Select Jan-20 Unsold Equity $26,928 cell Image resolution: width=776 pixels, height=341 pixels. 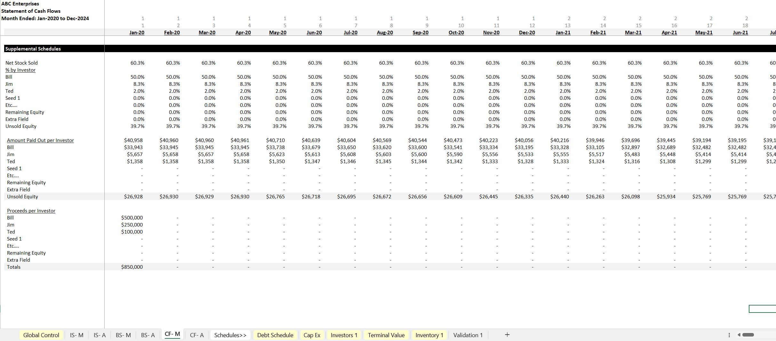tap(133, 197)
